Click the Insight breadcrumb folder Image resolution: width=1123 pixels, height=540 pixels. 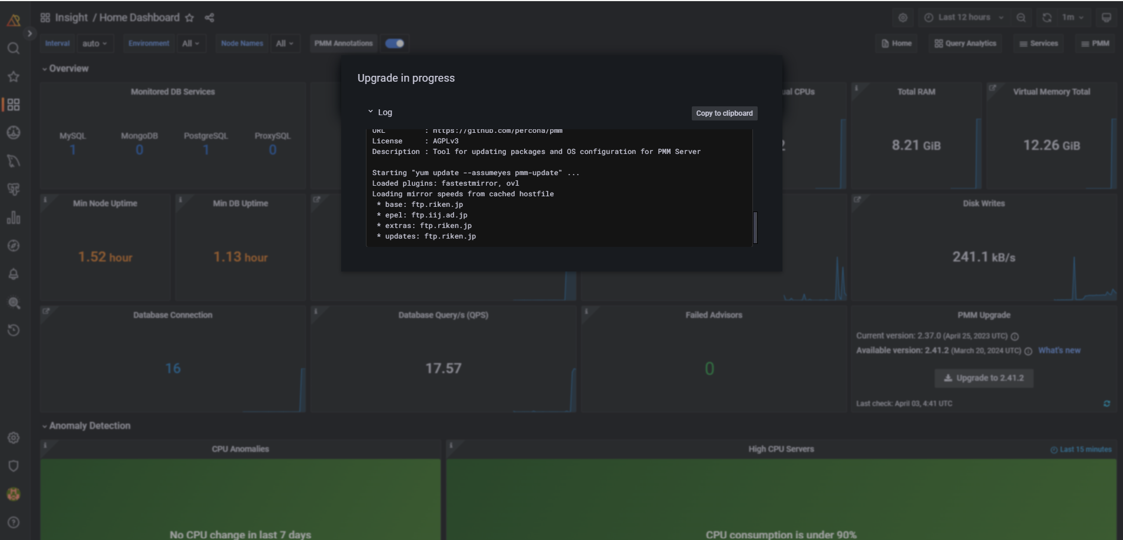(x=71, y=18)
